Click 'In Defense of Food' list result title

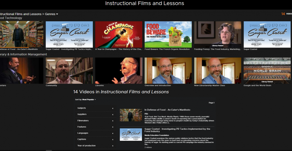(167, 110)
